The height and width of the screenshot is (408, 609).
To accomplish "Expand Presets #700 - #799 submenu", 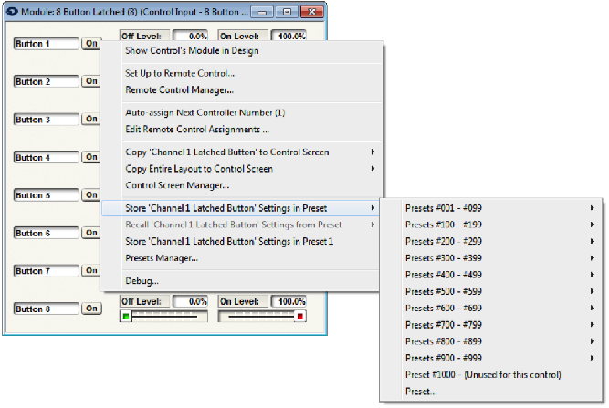I will 491,325.
